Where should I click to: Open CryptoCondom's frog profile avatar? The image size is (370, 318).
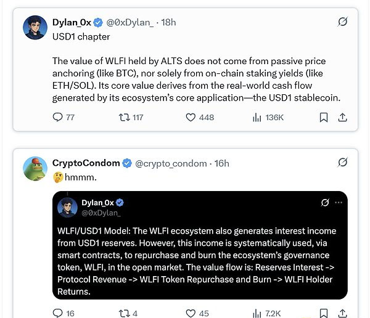(35, 168)
